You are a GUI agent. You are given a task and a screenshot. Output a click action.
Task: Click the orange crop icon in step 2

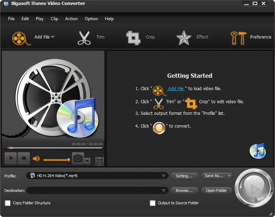coord(191,103)
